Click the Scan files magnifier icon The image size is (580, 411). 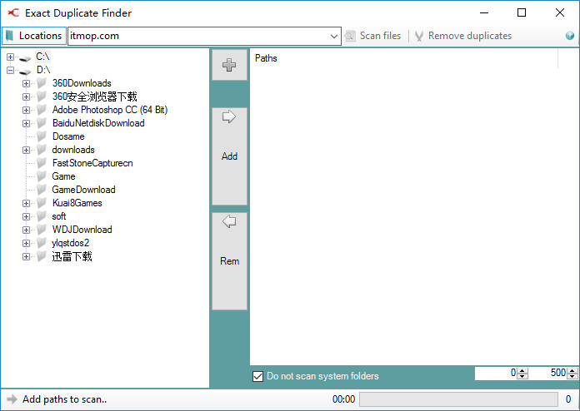(x=349, y=36)
